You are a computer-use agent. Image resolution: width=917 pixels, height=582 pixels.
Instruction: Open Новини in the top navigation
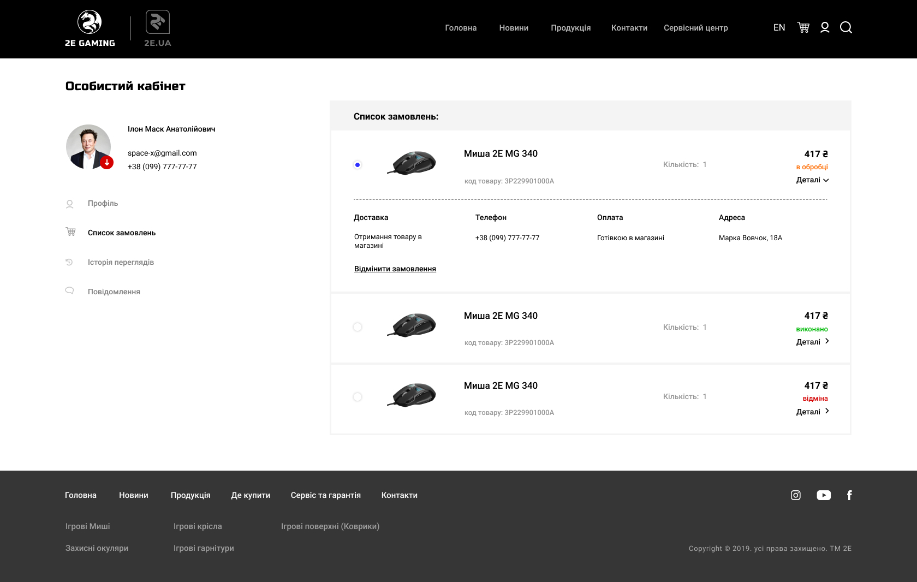pos(514,28)
